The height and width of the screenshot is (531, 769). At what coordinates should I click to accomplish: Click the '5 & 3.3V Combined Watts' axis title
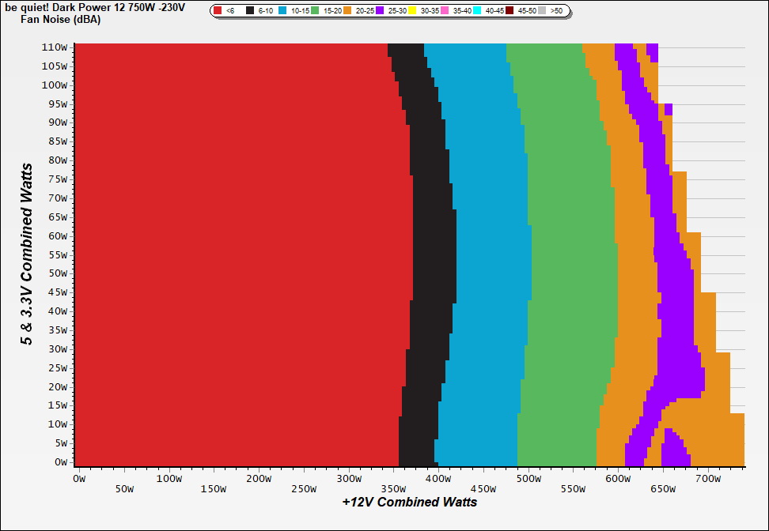click(x=26, y=254)
